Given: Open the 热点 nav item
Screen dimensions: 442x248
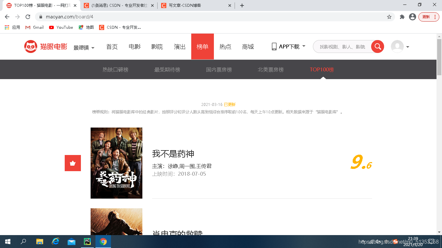Looking at the screenshot, I should [x=225, y=47].
